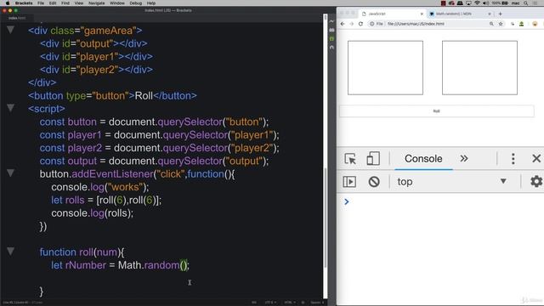Toggle INS insert mode in Brackets status bar
544x306 pixels.
point(254,303)
